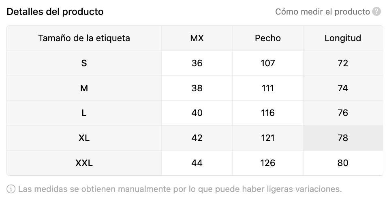389x202 pixels.
Task: Click the Longitud column header
Action: click(x=343, y=38)
